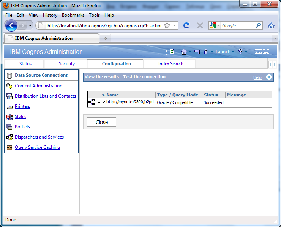Click the Firefox forward arrow button
The image size is (281, 227).
coord(22,25)
